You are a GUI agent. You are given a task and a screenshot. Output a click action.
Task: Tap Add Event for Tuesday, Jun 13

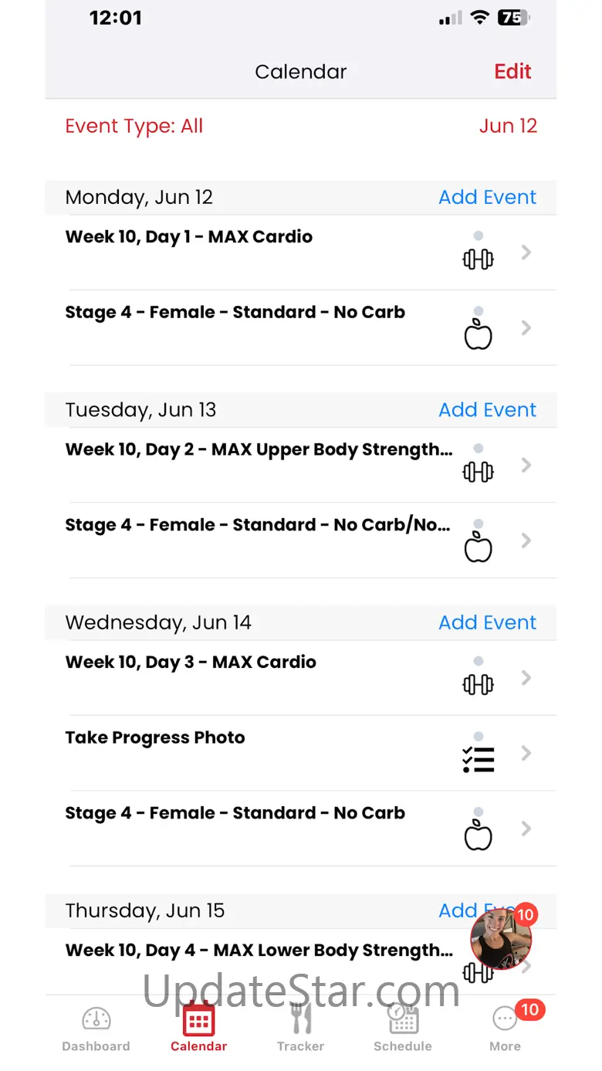tap(487, 410)
